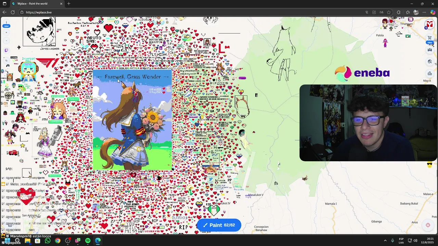The width and height of the screenshot is (438, 246).
Task: Close the Wplace browser tab
Action: [61, 4]
